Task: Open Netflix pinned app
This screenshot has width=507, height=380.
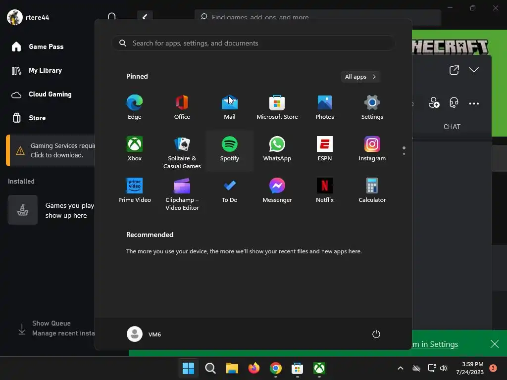Action: pyautogui.click(x=325, y=190)
